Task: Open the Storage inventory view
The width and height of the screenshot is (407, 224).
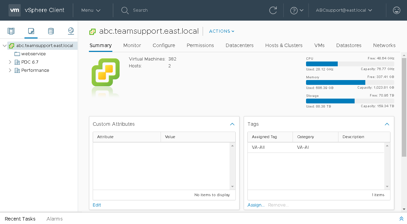Action: coord(51,31)
